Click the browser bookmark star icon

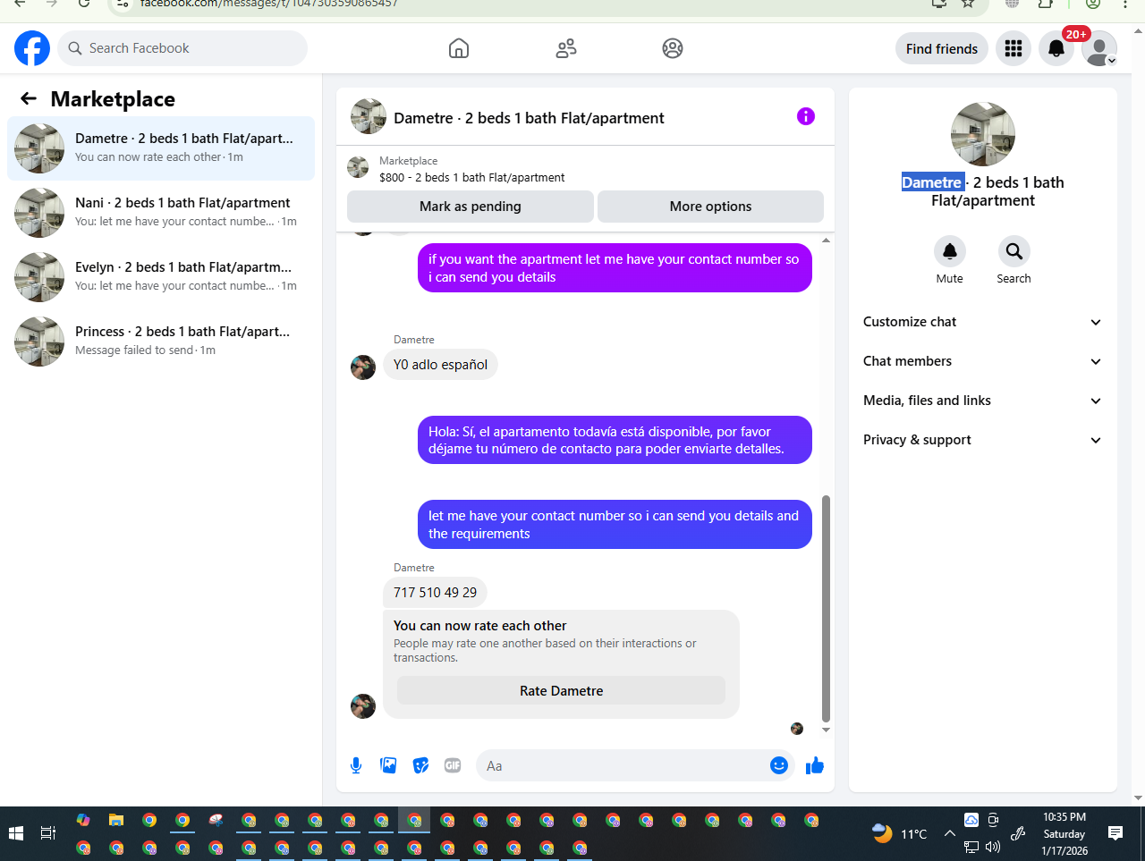tap(967, 4)
